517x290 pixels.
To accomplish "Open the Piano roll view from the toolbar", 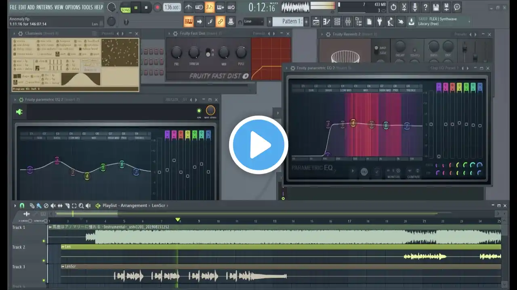I will [326, 21].
